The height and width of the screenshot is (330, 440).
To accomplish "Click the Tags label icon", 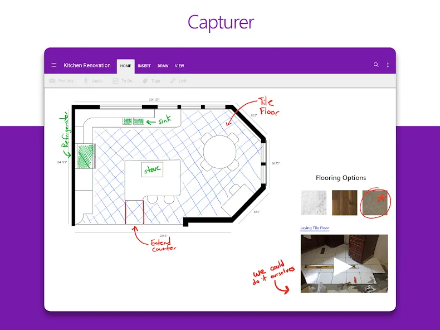I will [145, 81].
